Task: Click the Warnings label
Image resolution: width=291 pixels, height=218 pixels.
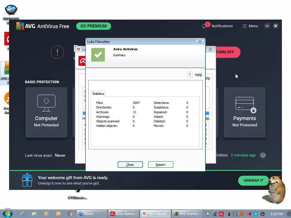Action: click(x=103, y=117)
